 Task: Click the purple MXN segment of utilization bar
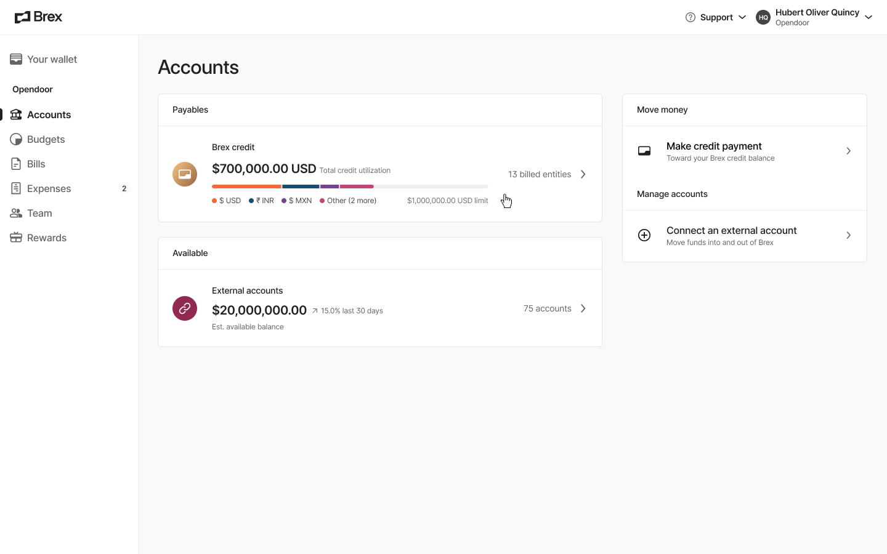[330, 186]
